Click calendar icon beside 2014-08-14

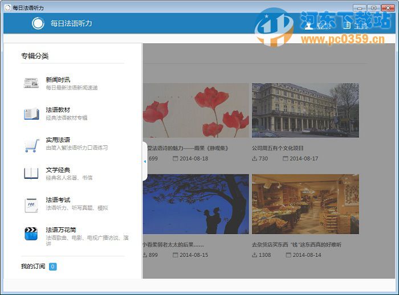(288, 255)
